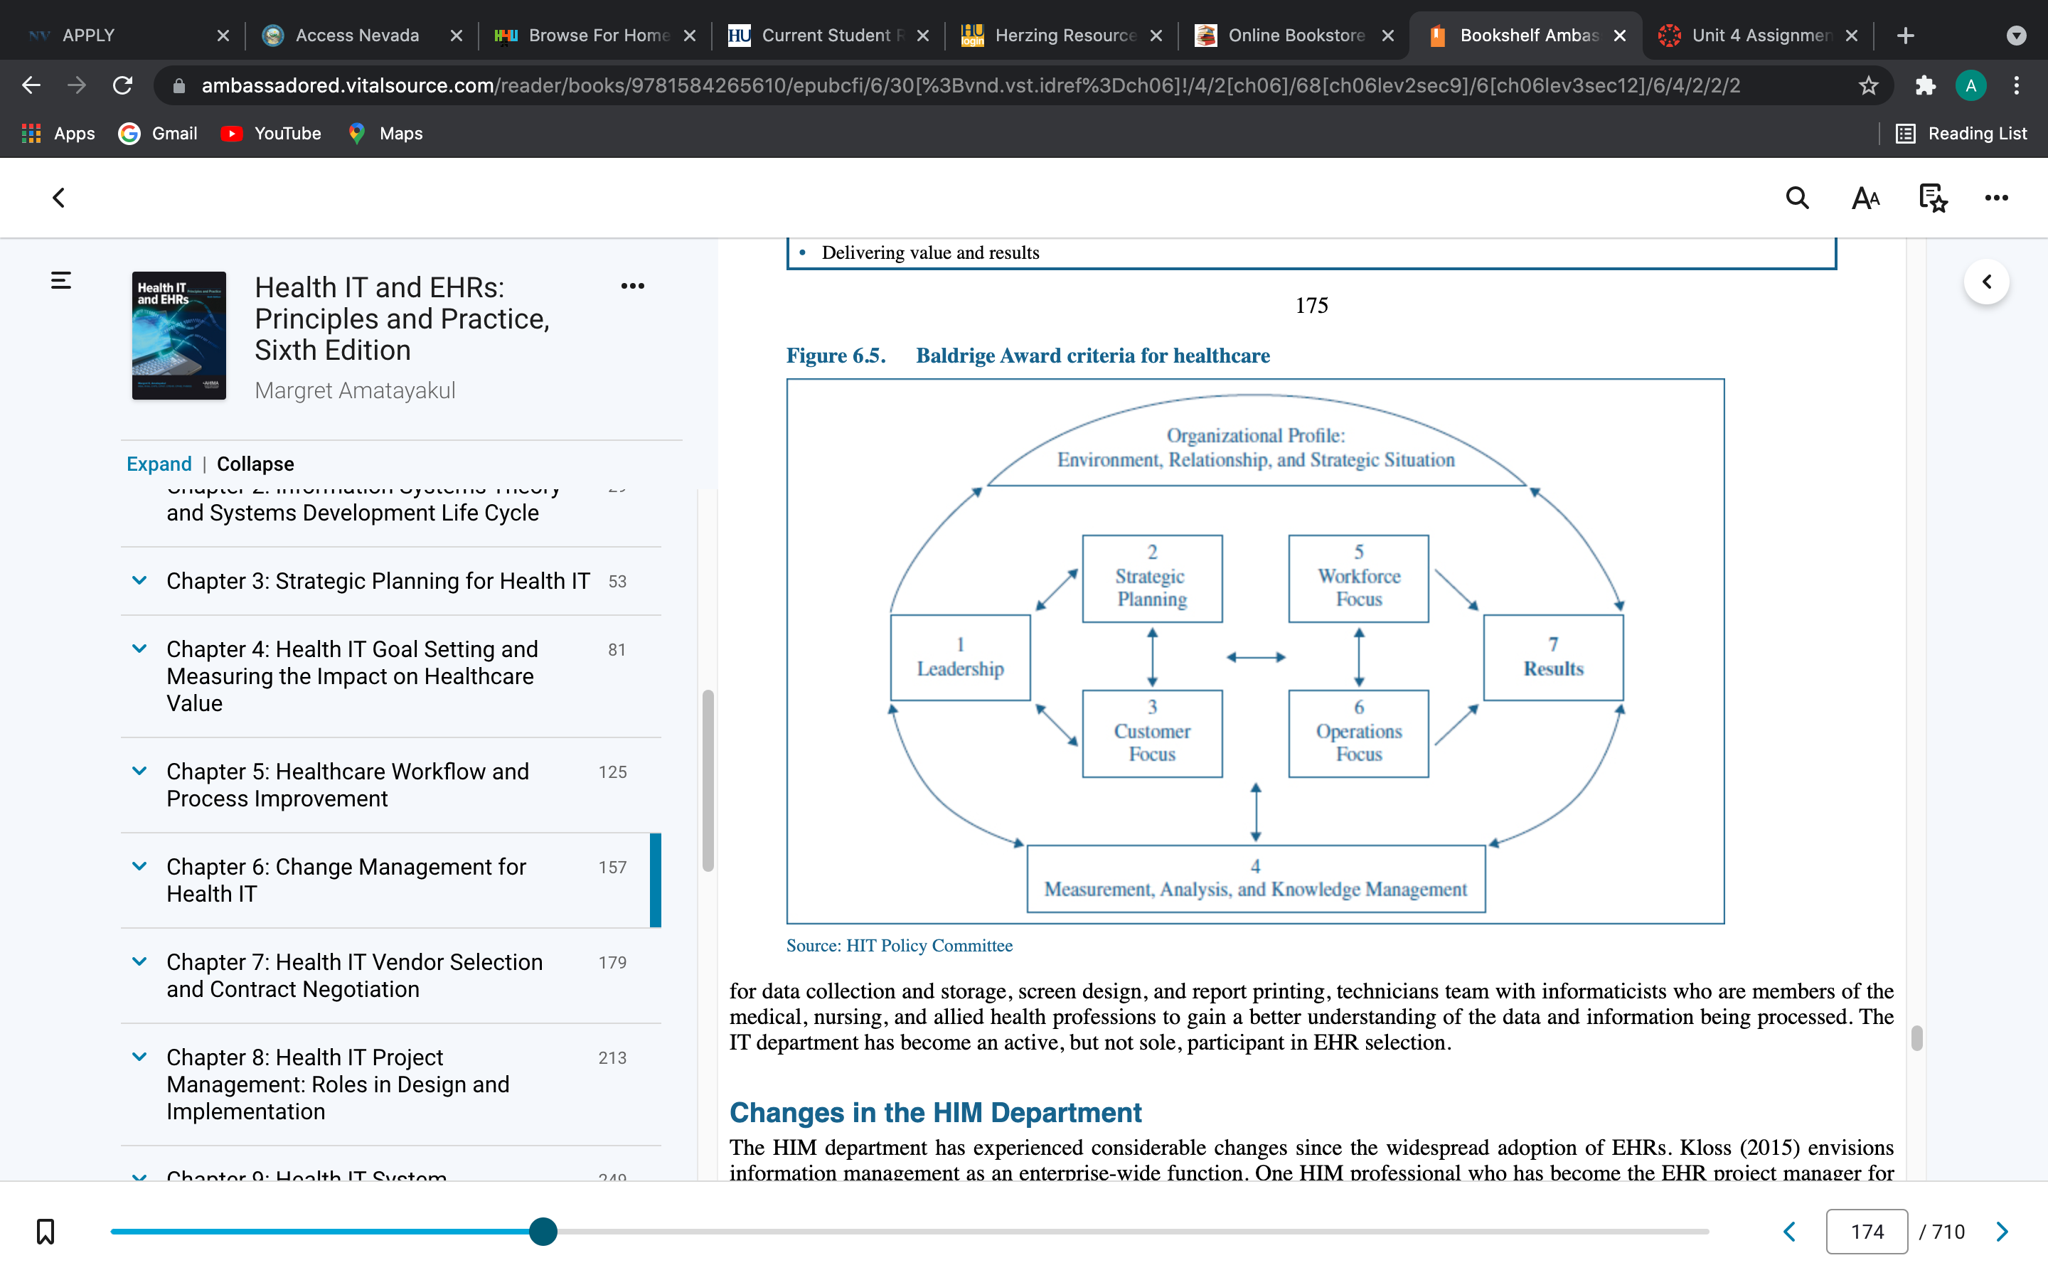Image resolution: width=2048 pixels, height=1280 pixels.
Task: Open the Reading List
Action: click(x=1961, y=133)
